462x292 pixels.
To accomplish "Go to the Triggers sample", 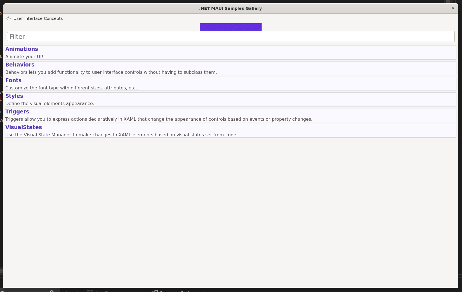I will click(17, 112).
